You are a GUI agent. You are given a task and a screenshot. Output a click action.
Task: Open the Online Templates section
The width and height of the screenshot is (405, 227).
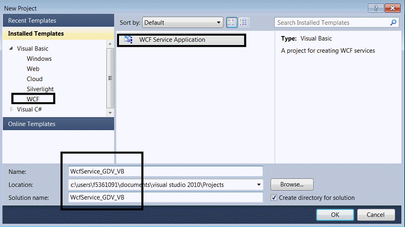pyautogui.click(x=32, y=124)
